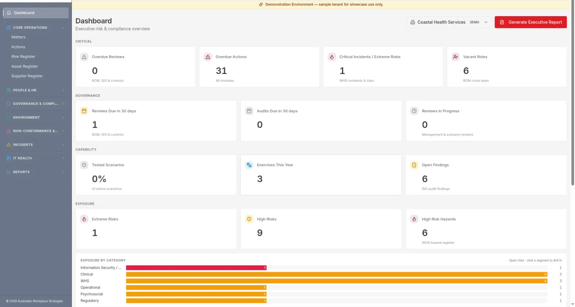Screen dimensions: 575x307
Task: Click the Reviews in Progress clock icon
Action: [x=414, y=111]
